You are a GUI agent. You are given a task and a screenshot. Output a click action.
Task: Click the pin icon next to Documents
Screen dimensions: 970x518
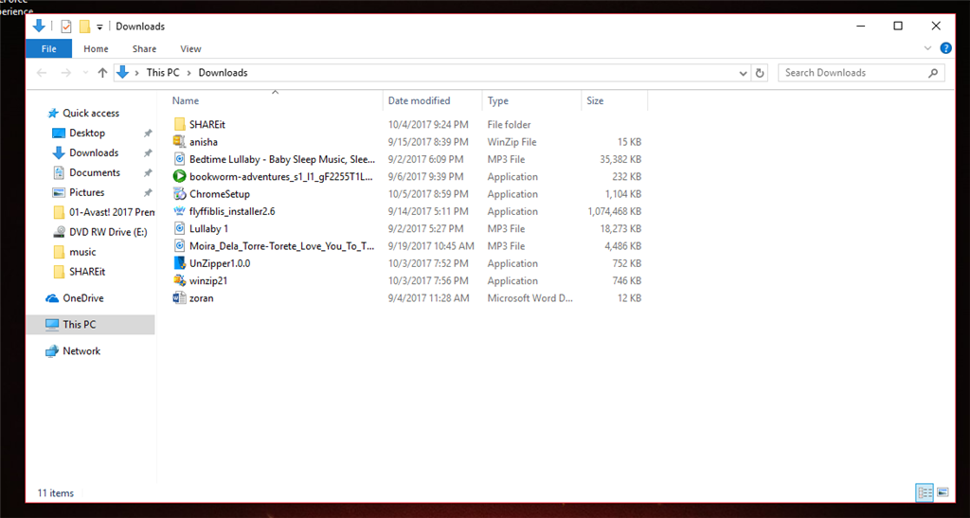[x=147, y=173]
